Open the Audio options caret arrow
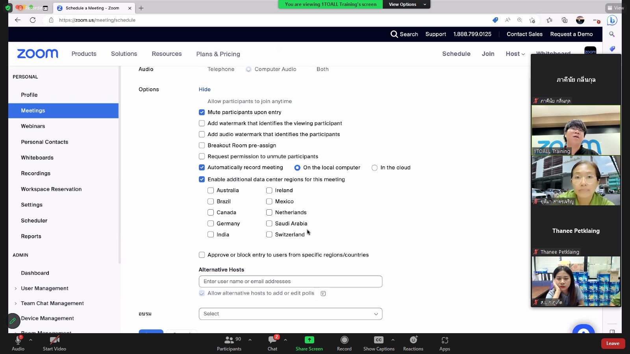Screen dimensions: 630x354 tap(30, 340)
